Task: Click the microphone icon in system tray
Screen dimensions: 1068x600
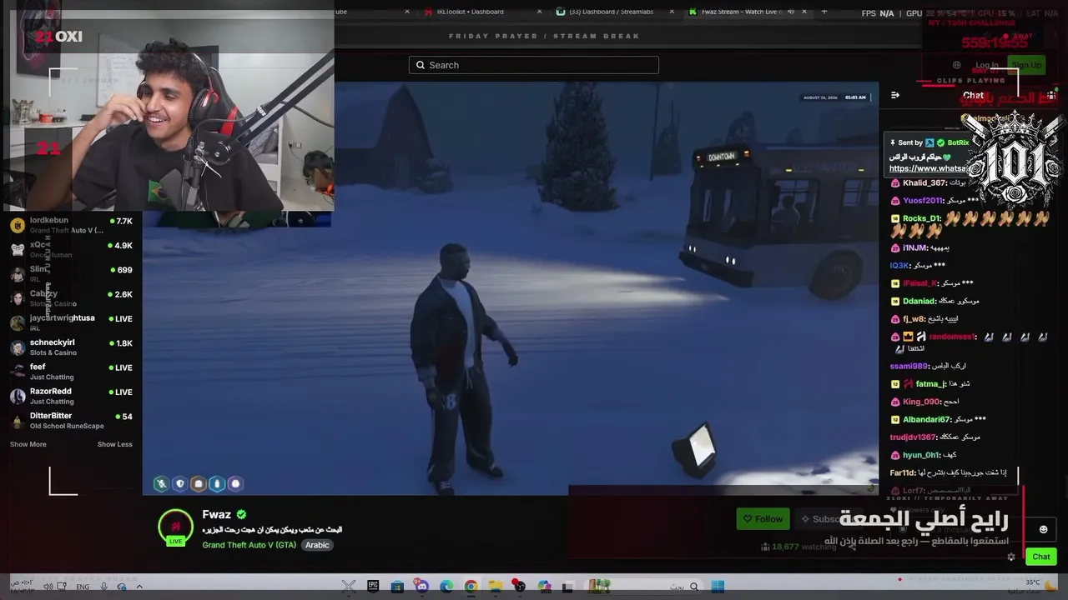Action: coord(103,587)
